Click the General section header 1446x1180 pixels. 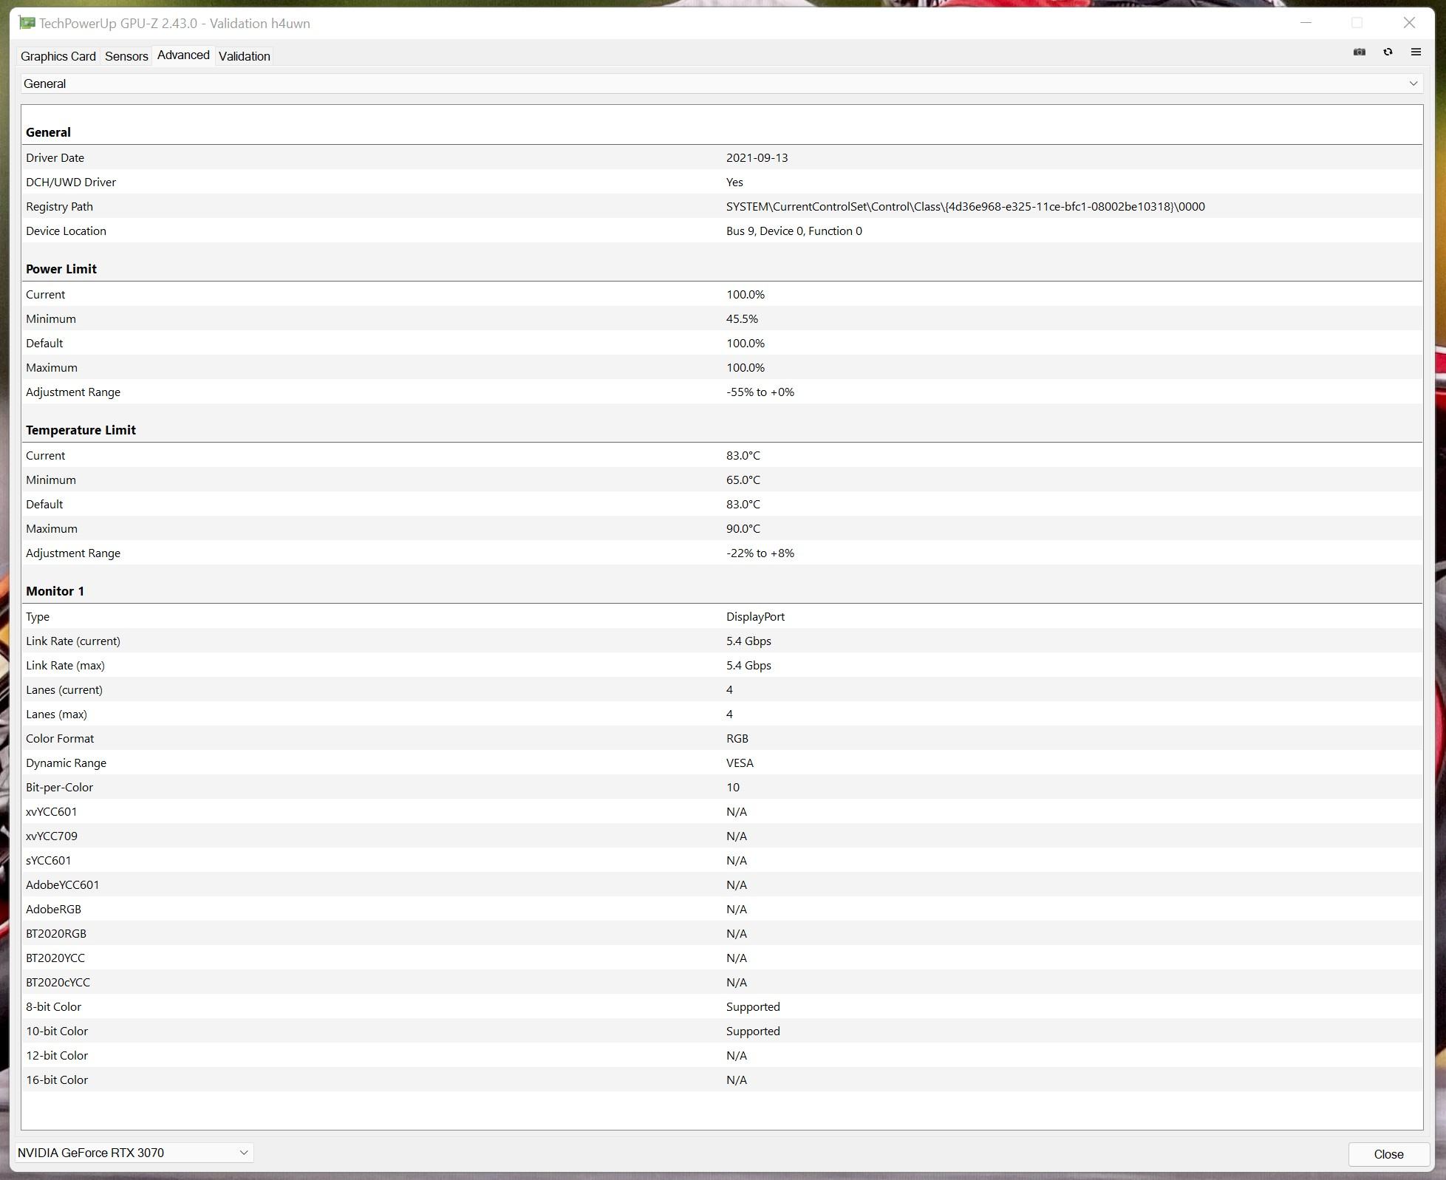click(48, 132)
